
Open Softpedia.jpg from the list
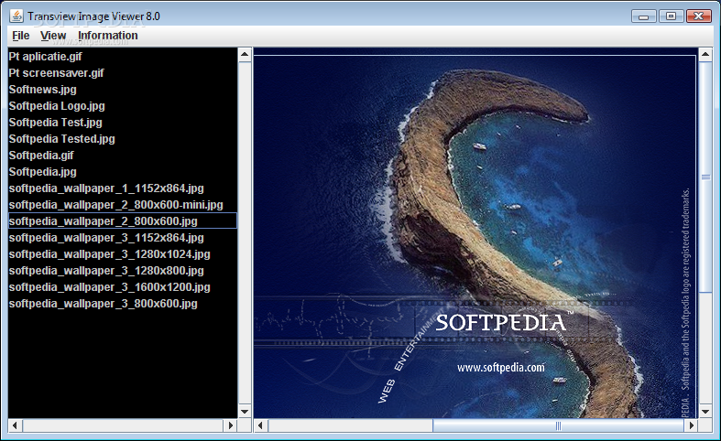click(123, 172)
